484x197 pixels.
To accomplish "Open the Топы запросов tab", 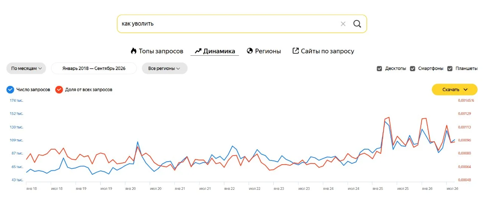I will coord(157,51).
